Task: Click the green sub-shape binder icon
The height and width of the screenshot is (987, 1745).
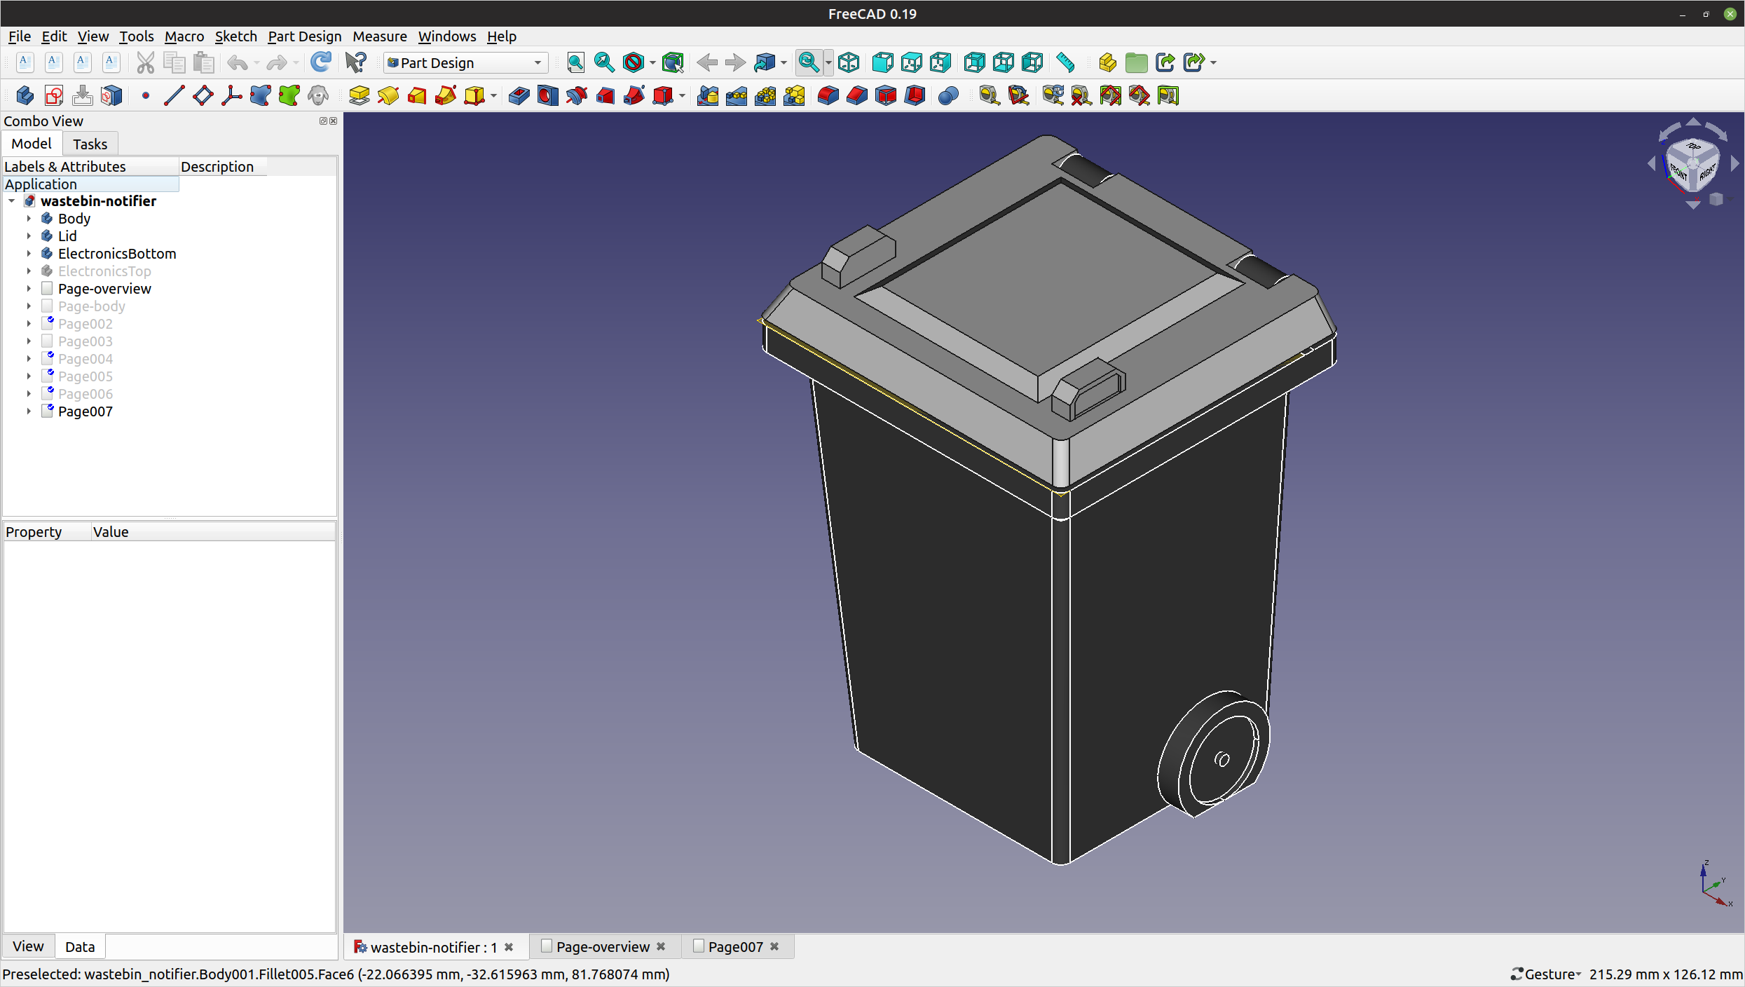Action: [289, 95]
